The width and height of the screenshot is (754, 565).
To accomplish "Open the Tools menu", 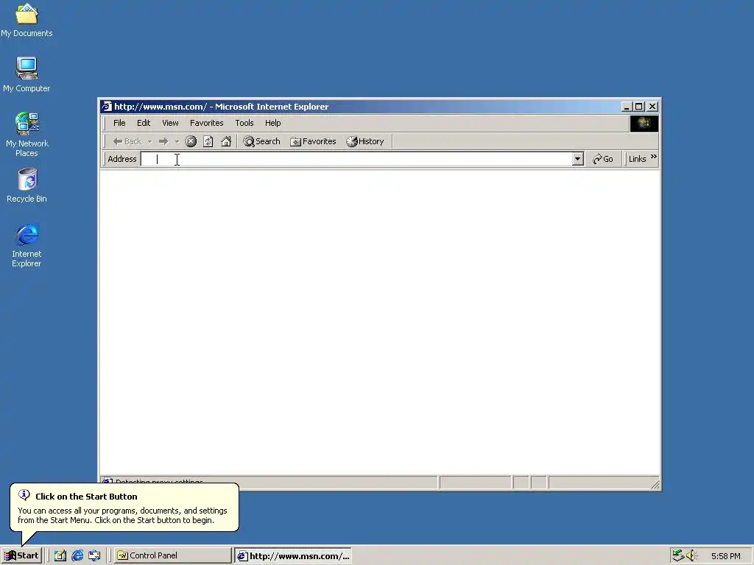I will coord(244,123).
